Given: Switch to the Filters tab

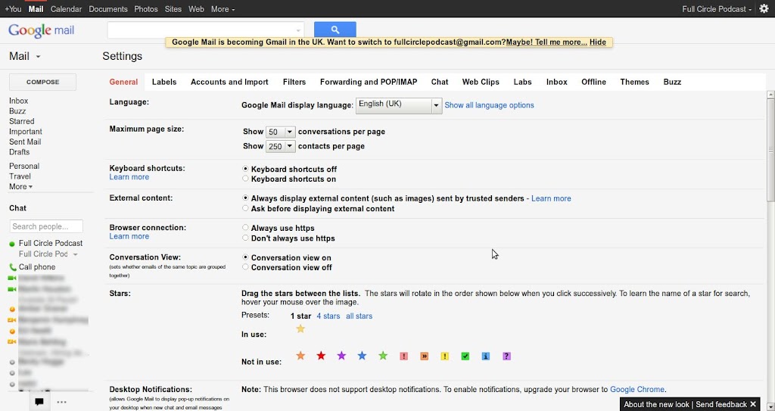Looking at the screenshot, I should tap(294, 82).
